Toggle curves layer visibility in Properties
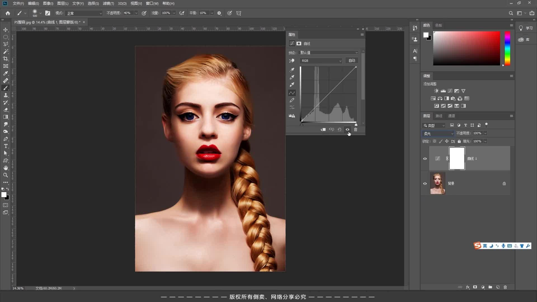537x302 pixels. coord(348,129)
